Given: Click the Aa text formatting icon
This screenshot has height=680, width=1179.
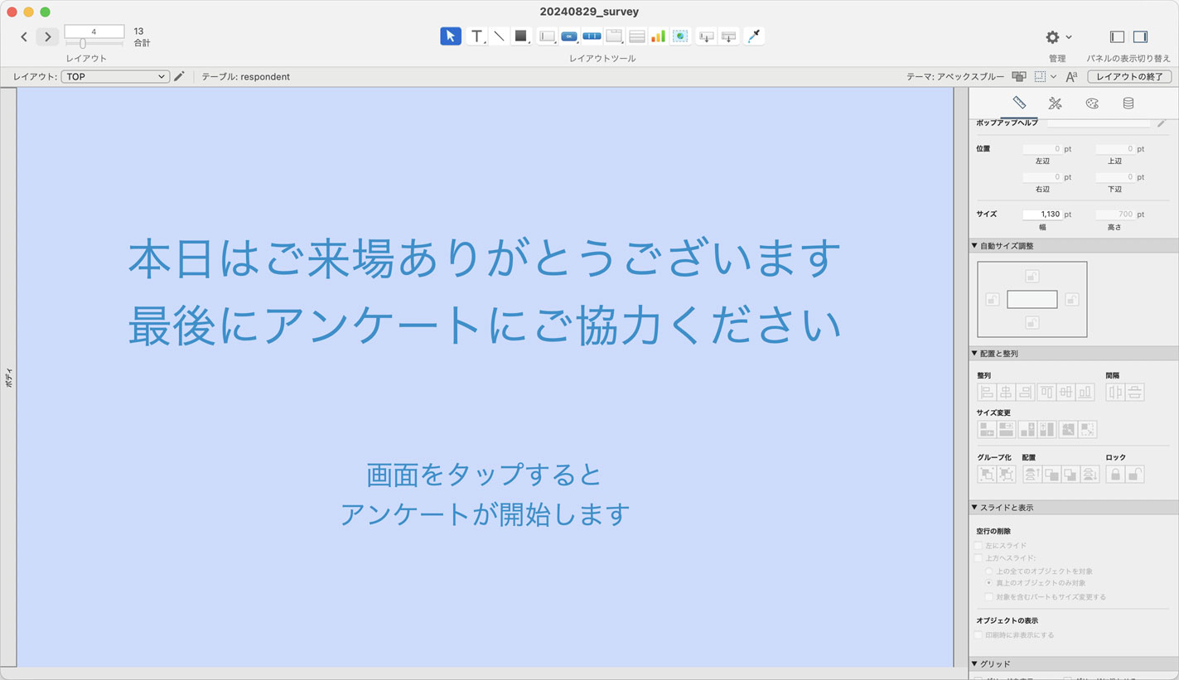Looking at the screenshot, I should [x=1071, y=76].
